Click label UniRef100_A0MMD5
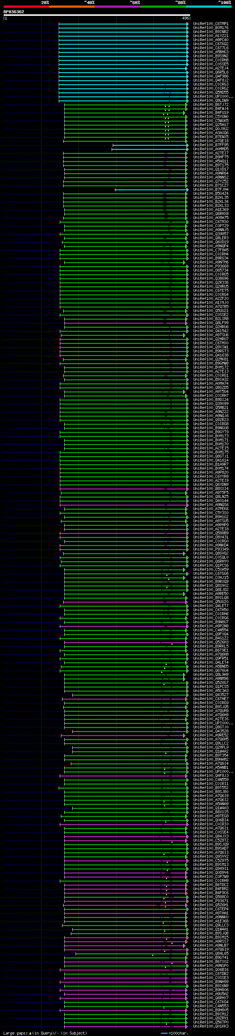The width and height of the screenshot is (235, 1036). pos(210,149)
